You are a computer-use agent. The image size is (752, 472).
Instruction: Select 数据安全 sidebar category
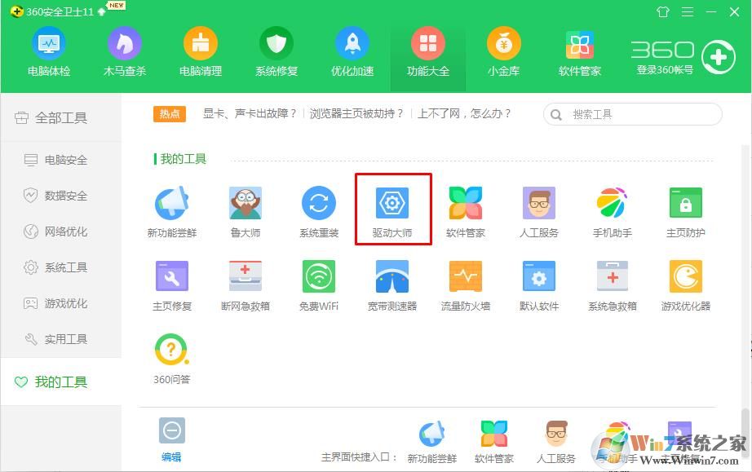click(61, 196)
